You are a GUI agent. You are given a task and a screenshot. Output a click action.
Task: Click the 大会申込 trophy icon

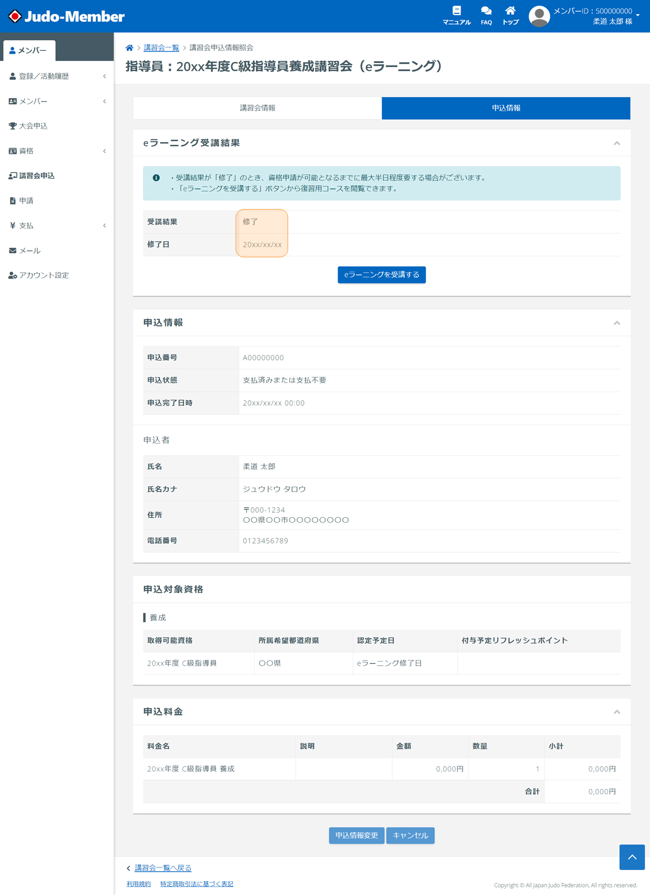coord(13,126)
